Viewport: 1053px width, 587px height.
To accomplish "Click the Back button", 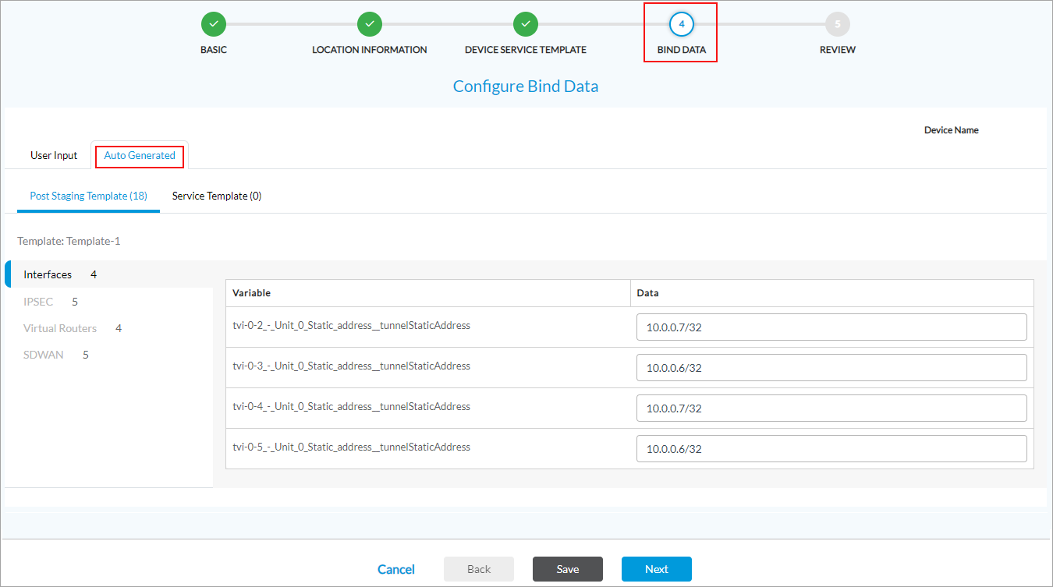I will pos(479,569).
